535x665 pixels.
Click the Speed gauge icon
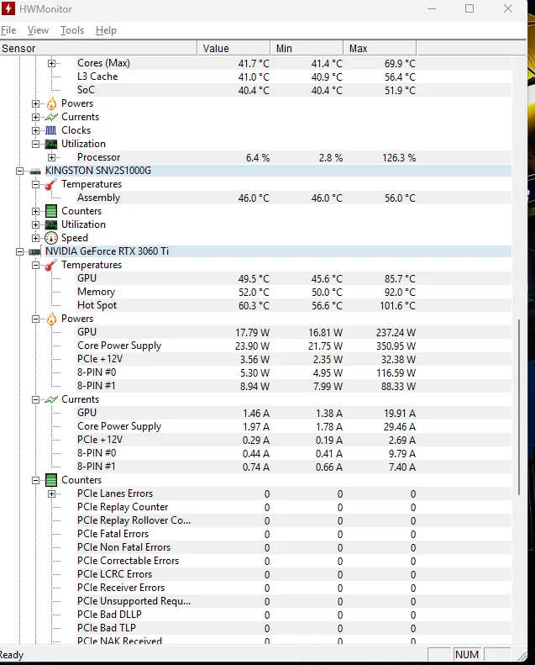coord(51,238)
